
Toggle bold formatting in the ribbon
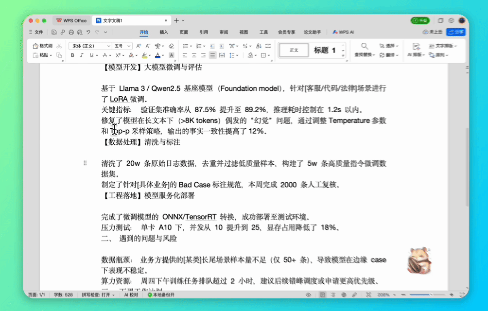(72, 55)
